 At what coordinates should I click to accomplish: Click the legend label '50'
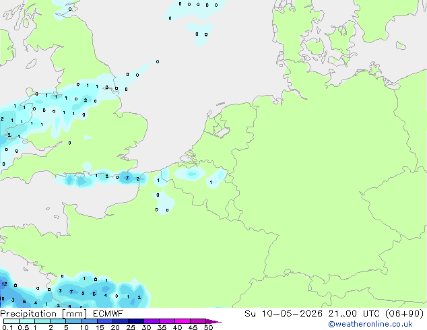pos(208,327)
